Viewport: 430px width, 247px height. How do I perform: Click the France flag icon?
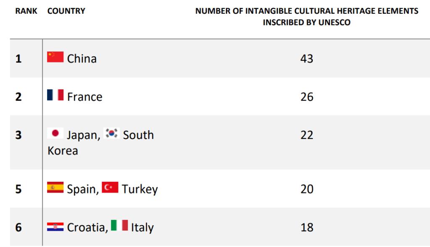point(55,95)
